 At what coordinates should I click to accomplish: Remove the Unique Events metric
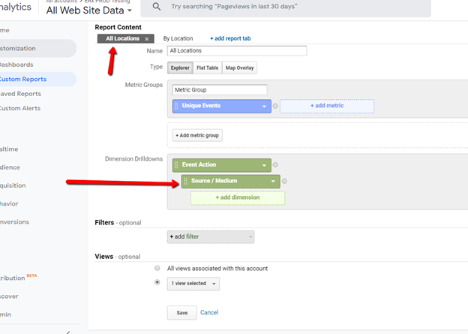[275, 106]
